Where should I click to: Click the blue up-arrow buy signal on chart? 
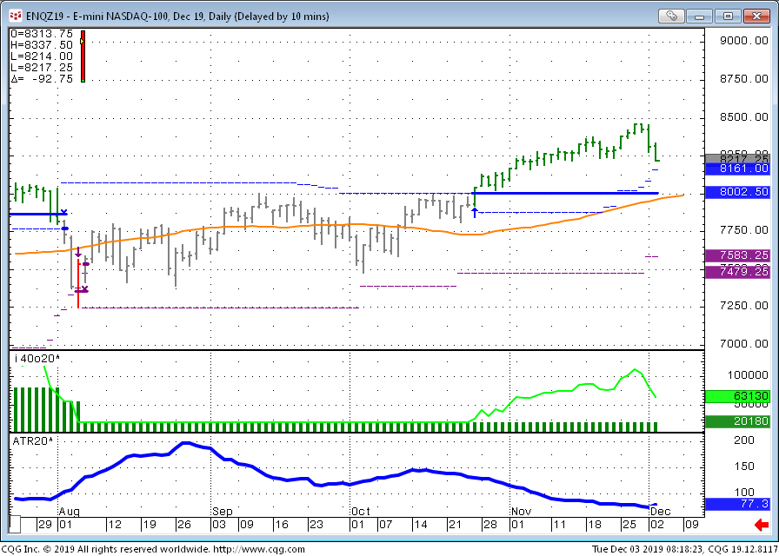[475, 213]
